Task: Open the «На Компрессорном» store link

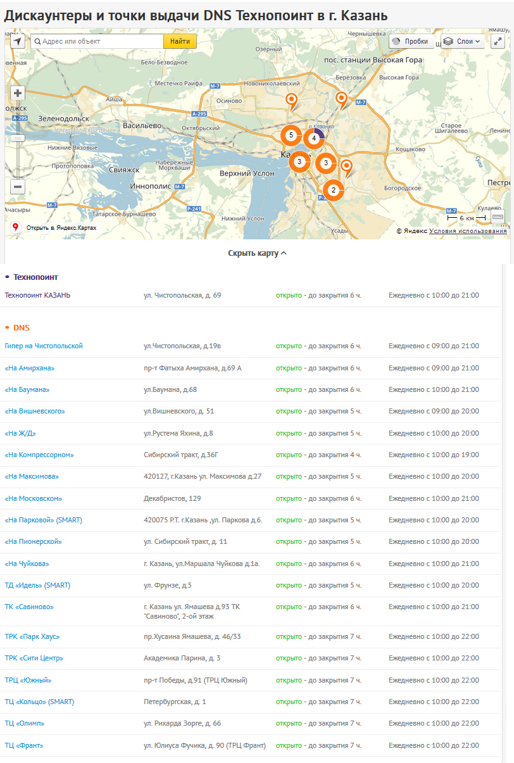Action: pos(39,455)
